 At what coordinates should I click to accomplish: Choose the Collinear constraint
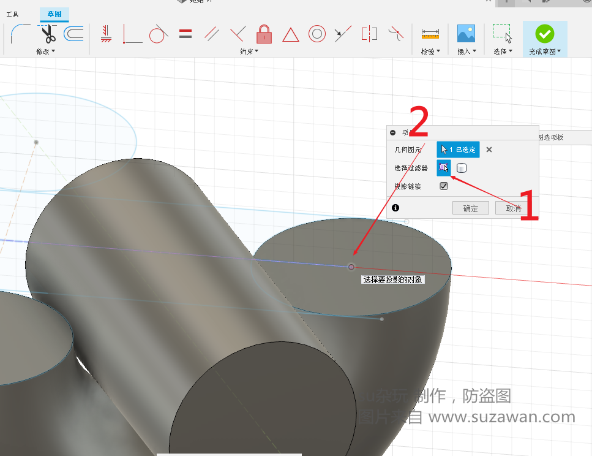click(343, 34)
